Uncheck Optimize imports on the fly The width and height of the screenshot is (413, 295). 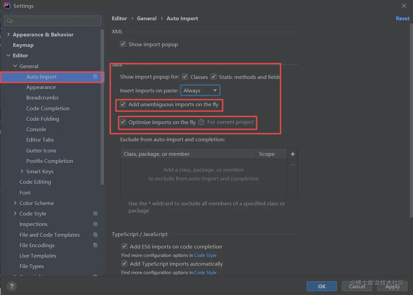click(123, 122)
